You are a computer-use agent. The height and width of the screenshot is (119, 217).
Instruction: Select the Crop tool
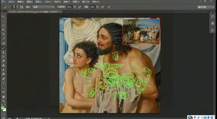click(4, 34)
